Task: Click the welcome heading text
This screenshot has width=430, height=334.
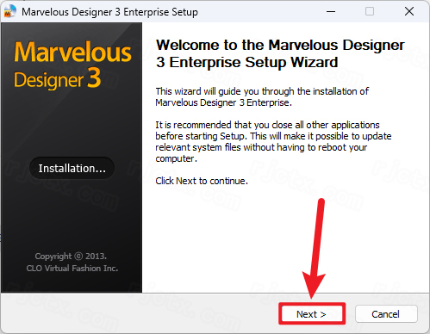Action: pos(280,53)
